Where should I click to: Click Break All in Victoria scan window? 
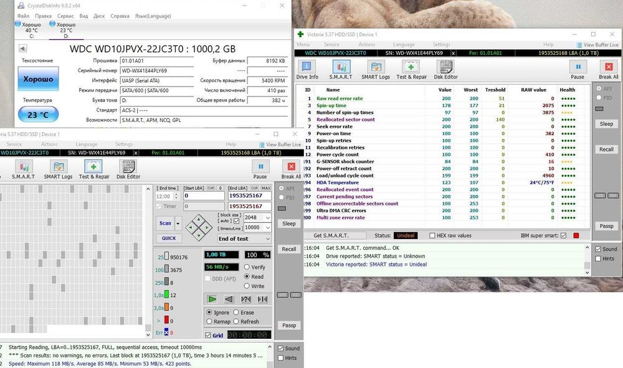point(291,169)
